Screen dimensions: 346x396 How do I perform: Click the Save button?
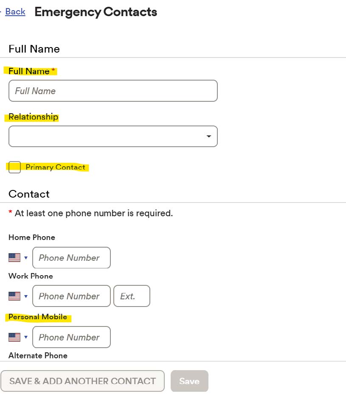tap(189, 381)
